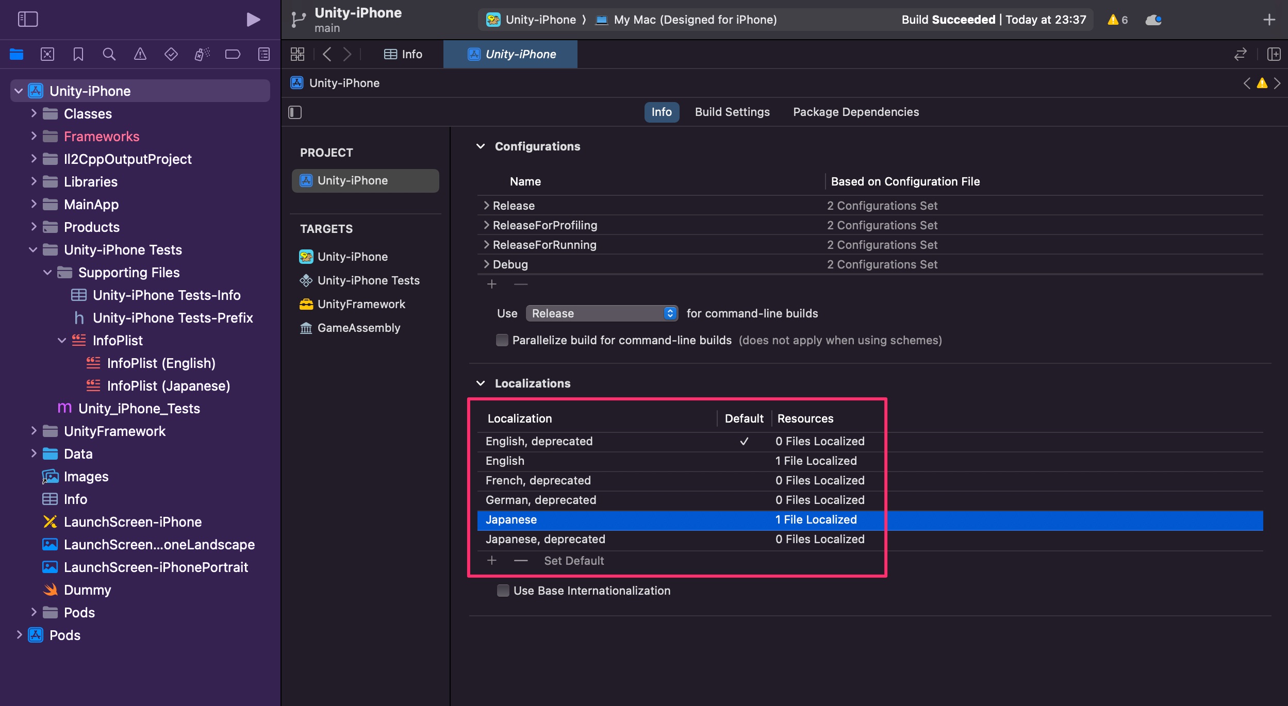Switch to Build Settings tab
This screenshot has height=706, width=1288.
pos(732,112)
